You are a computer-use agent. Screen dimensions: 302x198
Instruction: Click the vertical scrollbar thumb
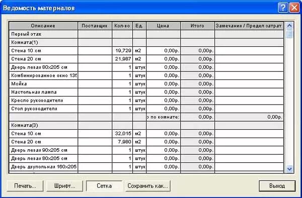(289, 34)
